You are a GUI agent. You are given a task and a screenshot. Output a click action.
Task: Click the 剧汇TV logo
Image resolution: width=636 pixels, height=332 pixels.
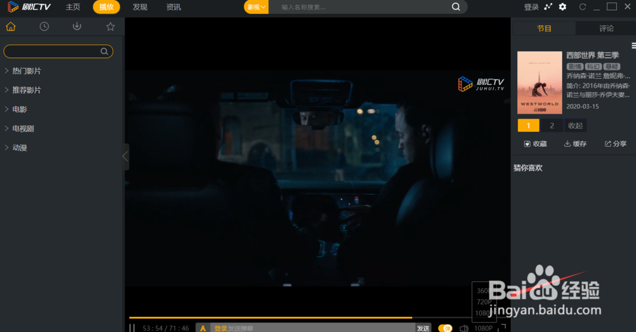[x=29, y=7]
